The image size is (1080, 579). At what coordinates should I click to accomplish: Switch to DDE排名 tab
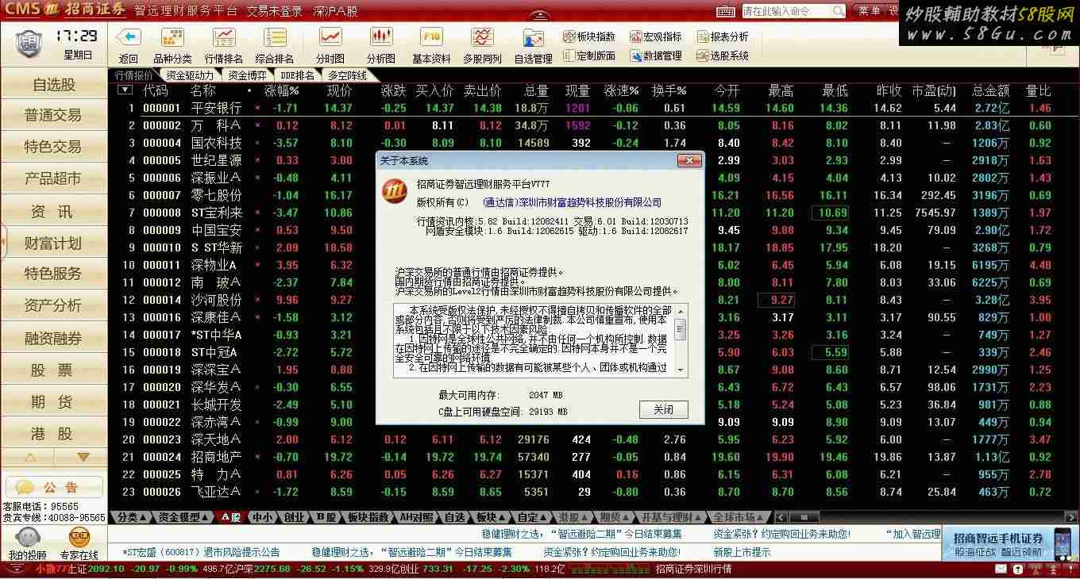(x=298, y=75)
